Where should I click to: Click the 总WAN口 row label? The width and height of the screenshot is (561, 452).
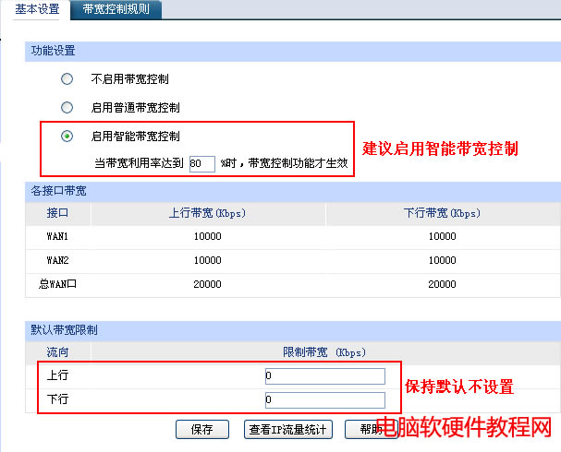58,284
